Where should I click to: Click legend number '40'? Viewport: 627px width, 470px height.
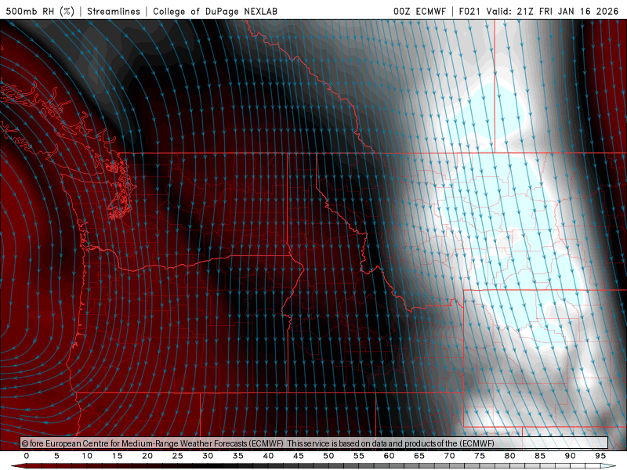tap(268, 456)
